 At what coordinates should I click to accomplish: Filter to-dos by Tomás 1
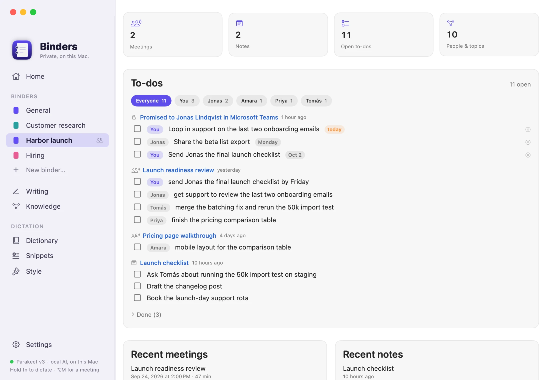[x=316, y=101]
